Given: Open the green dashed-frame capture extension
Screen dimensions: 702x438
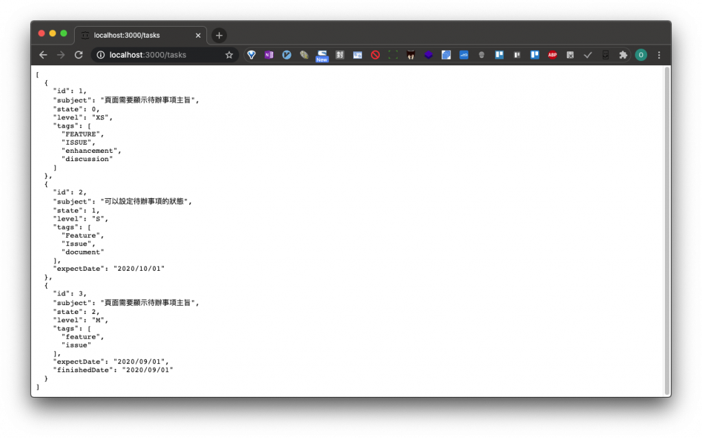Looking at the screenshot, I should [x=393, y=55].
